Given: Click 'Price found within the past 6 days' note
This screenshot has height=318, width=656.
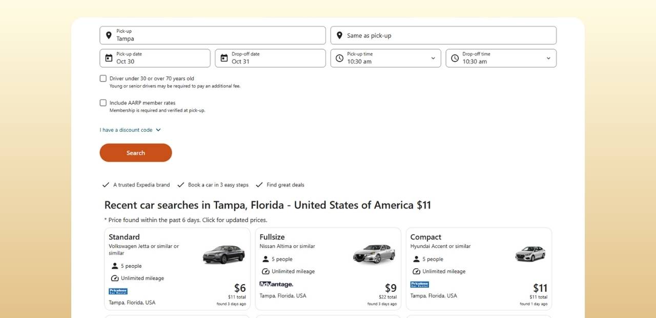Looking at the screenshot, I should click(x=186, y=220).
